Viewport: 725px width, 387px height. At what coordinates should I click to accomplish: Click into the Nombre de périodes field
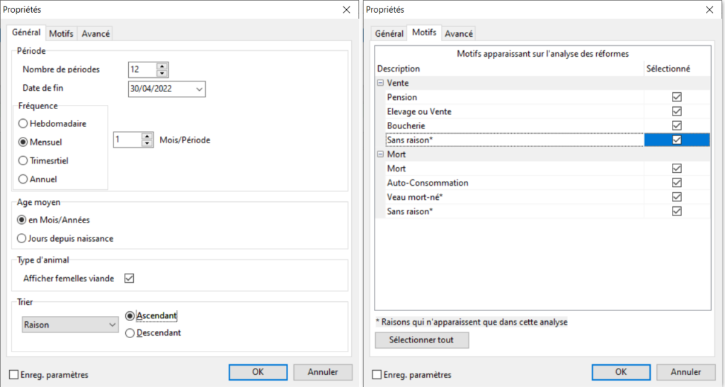tap(142, 69)
